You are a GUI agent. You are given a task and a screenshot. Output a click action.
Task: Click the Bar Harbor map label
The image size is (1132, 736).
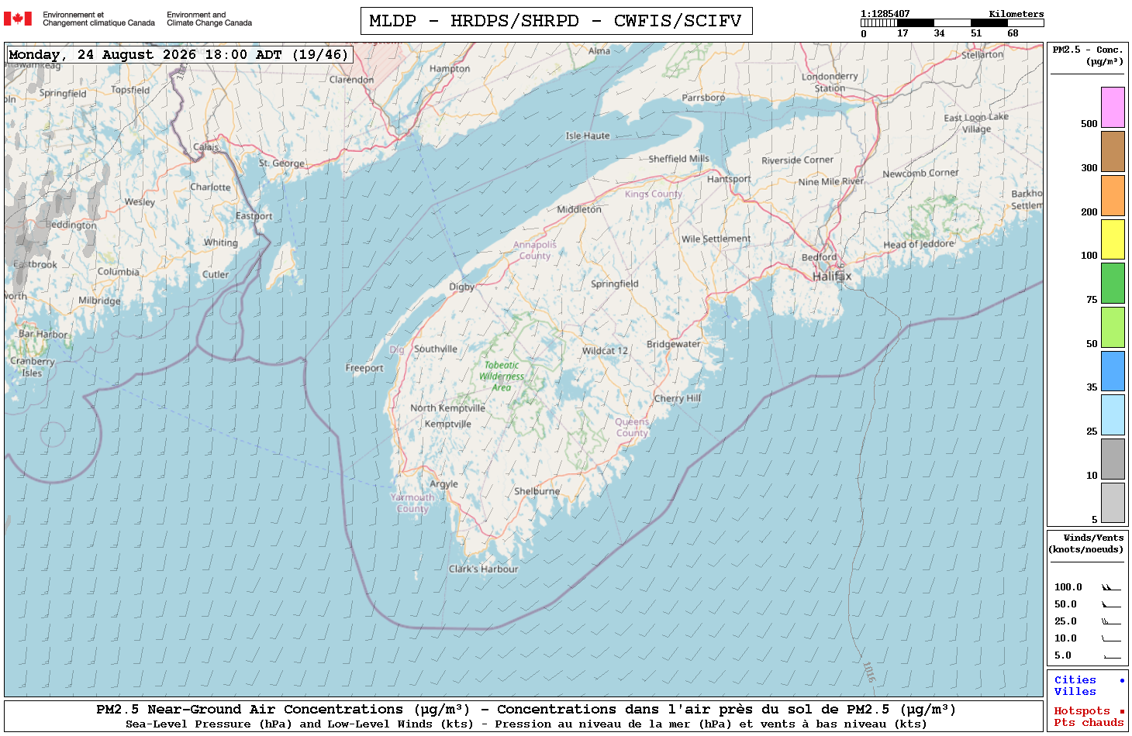click(x=43, y=334)
